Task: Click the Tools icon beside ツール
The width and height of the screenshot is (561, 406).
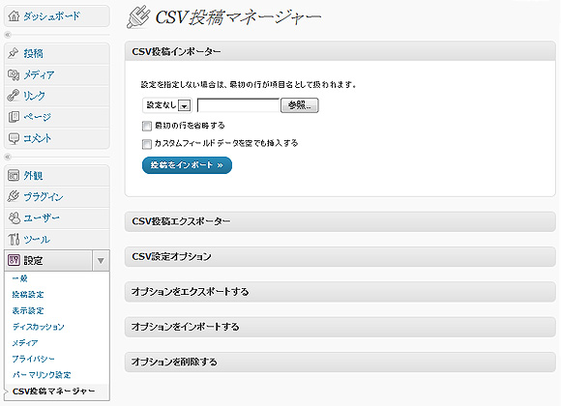Action: [14, 239]
